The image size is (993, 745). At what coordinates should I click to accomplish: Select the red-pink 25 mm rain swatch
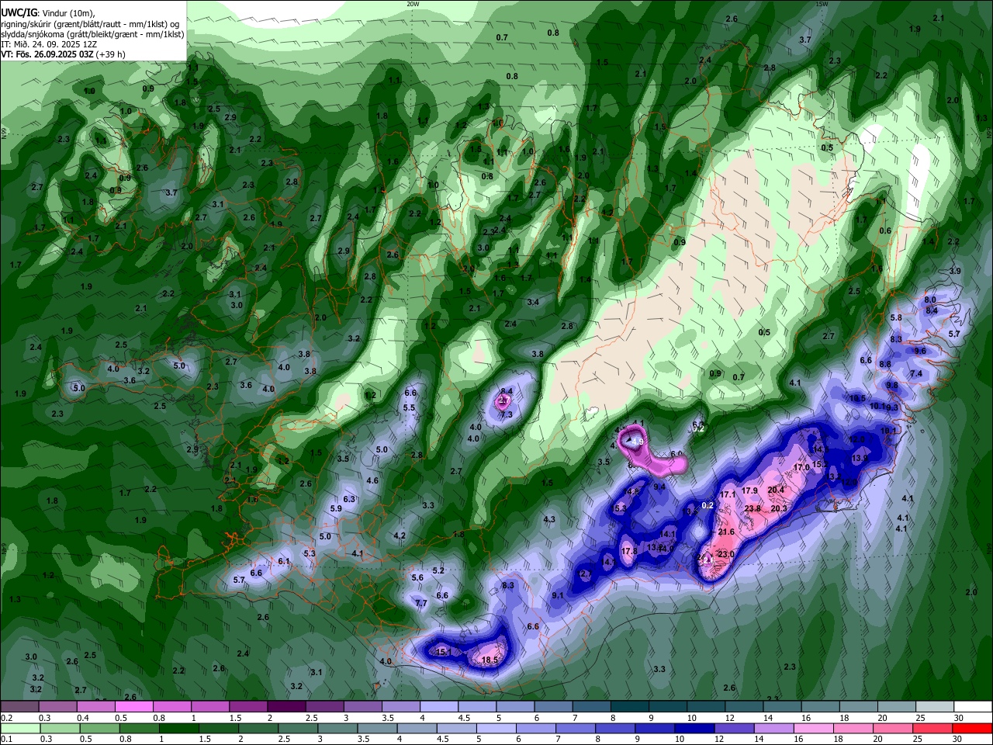pos(933,728)
